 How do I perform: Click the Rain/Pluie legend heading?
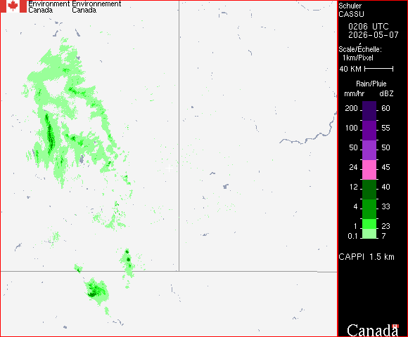[371, 84]
